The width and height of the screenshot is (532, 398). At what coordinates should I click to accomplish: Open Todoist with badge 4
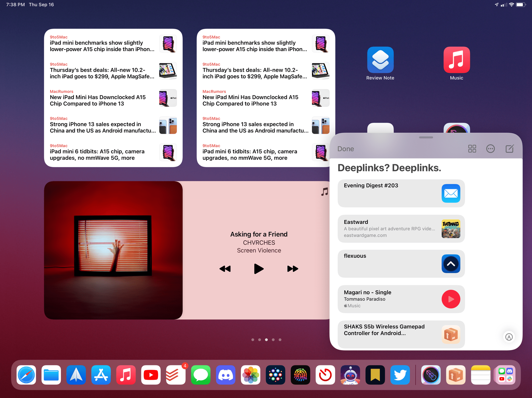pos(176,375)
